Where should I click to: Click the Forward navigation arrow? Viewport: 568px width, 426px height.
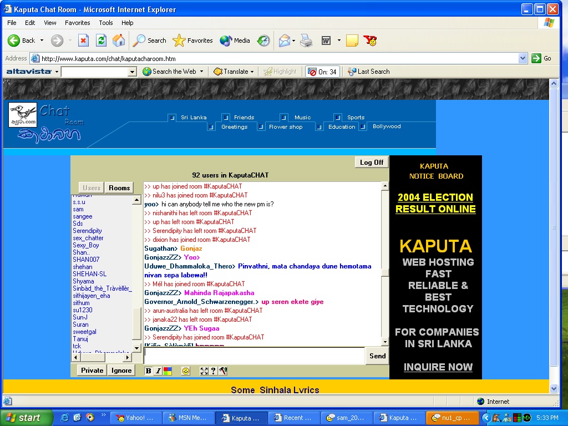pos(57,40)
